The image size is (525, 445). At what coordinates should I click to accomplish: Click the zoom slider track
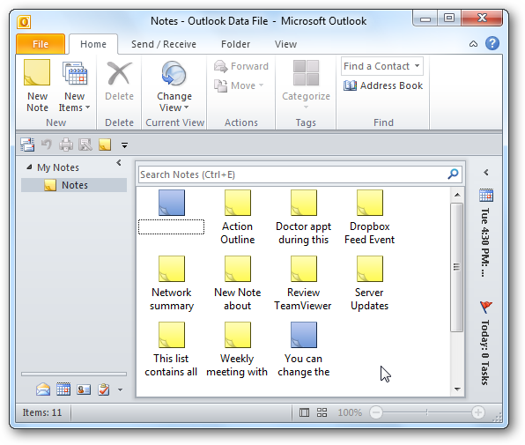pos(427,412)
